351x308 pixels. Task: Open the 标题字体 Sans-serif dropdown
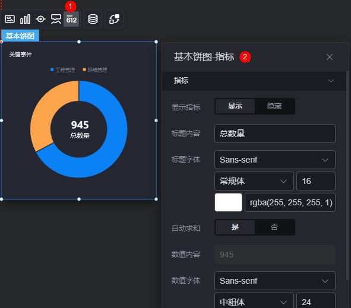click(274, 160)
